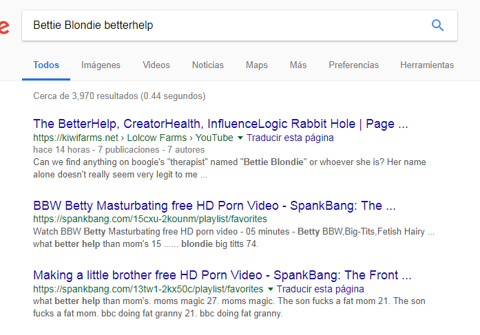Open the Maps tab

257,65
